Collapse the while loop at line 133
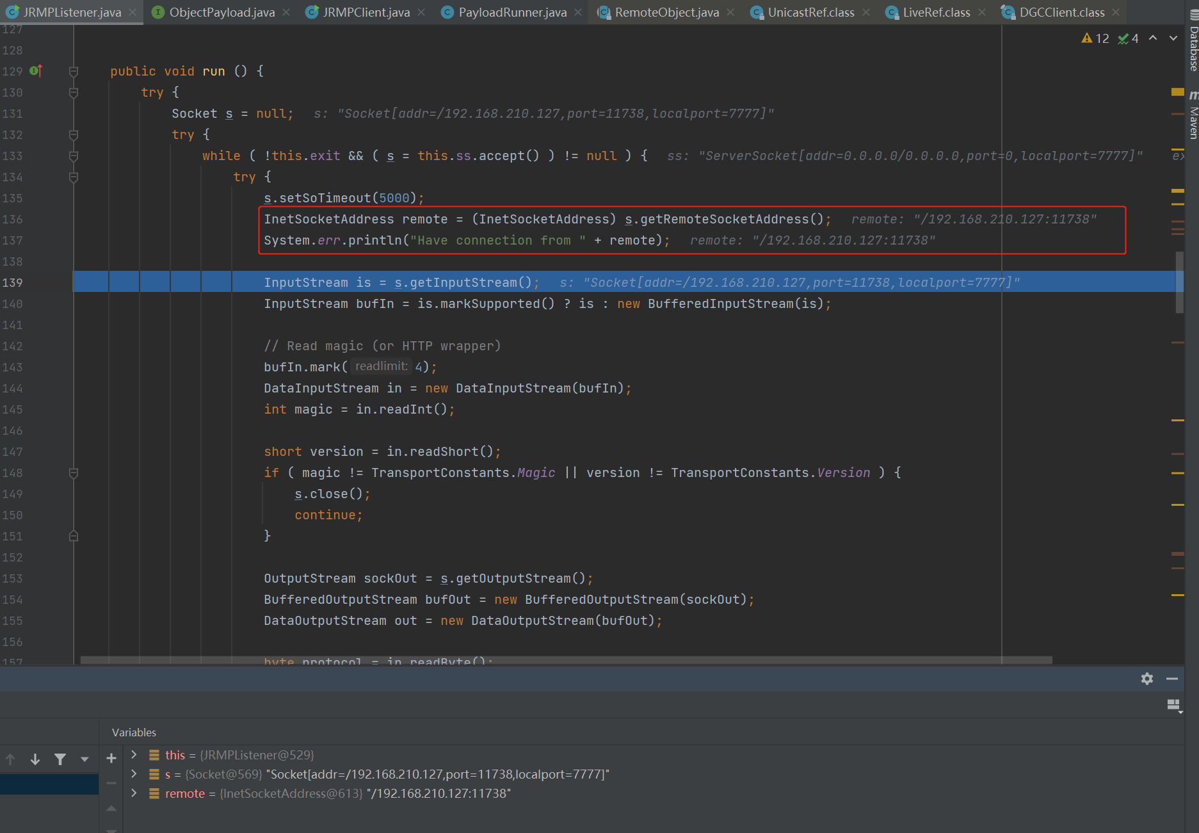 pyautogui.click(x=74, y=156)
